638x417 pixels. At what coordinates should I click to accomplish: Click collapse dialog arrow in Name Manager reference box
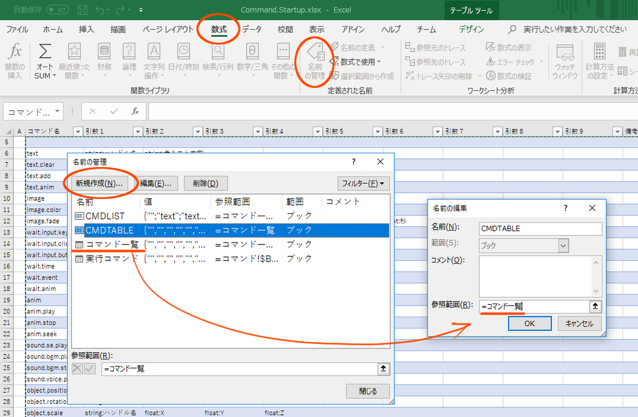click(x=383, y=368)
